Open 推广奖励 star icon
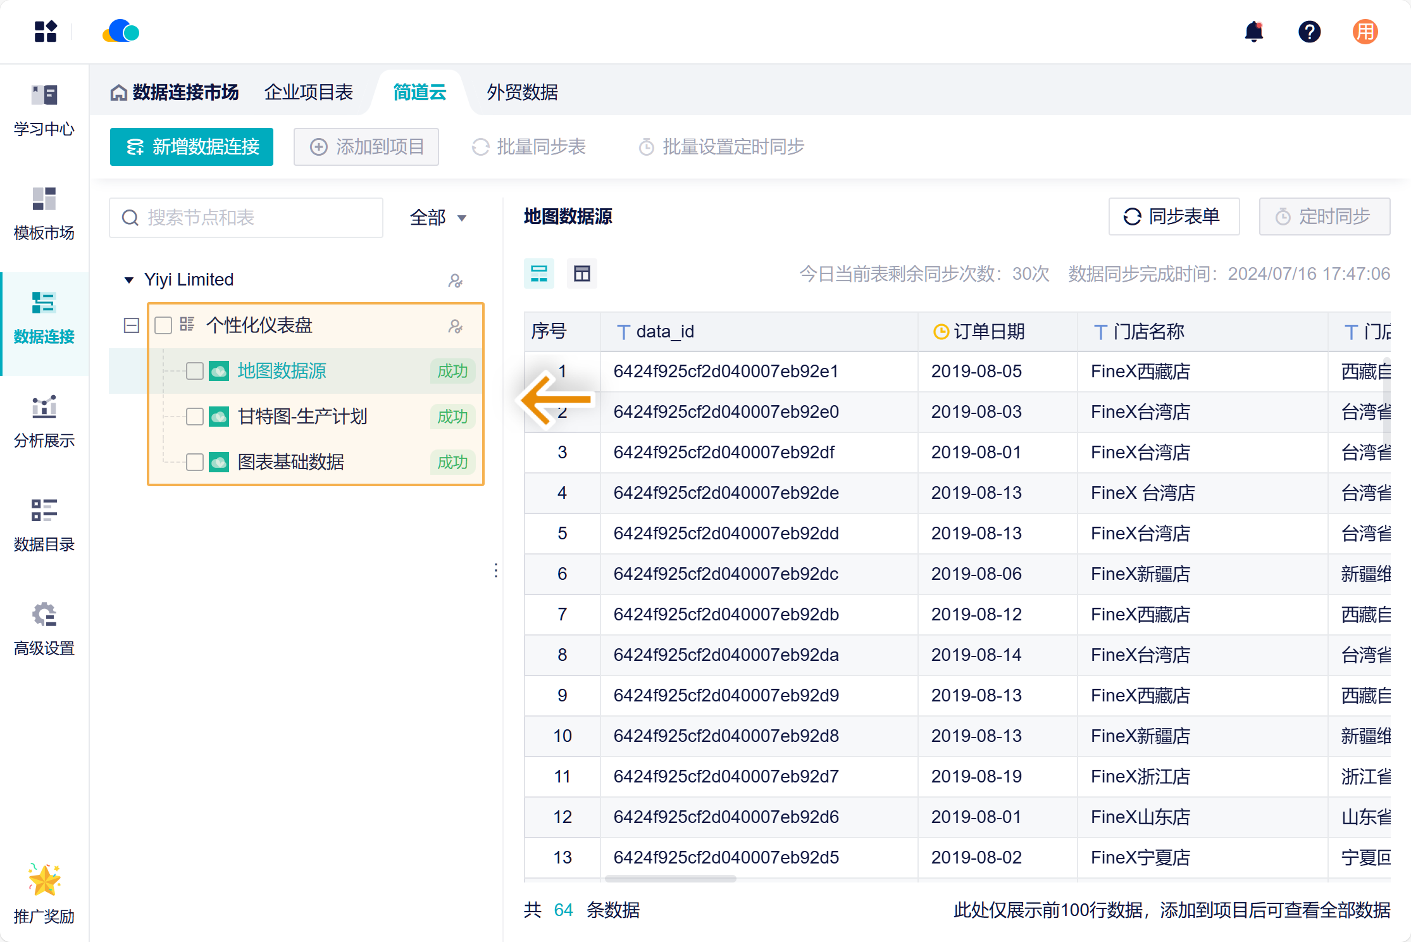 (44, 880)
